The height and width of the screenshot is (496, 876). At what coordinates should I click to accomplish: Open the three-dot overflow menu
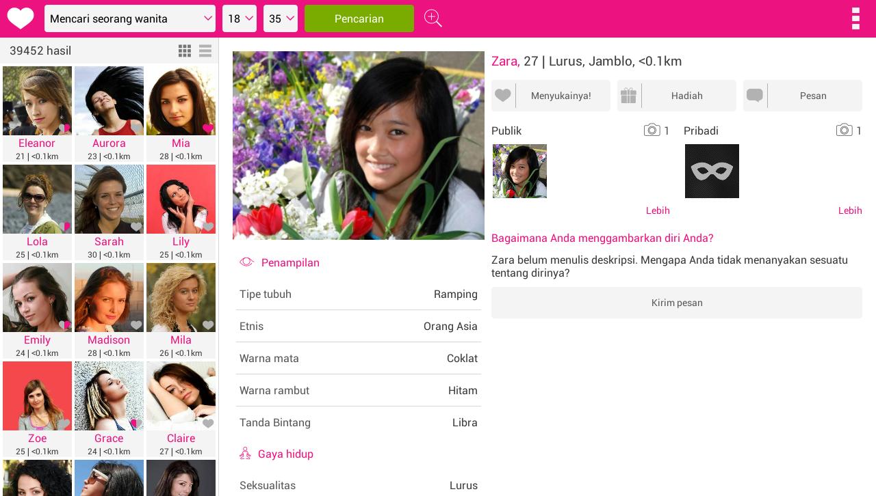855,18
